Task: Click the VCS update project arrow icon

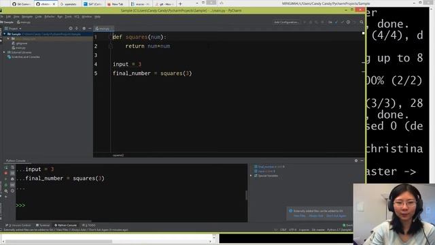Action: pos(336,22)
